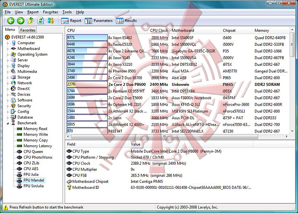Image resolution: width=298 pixels, height=213 pixels.
Task: Expand the Storage tree node
Action: (8, 77)
